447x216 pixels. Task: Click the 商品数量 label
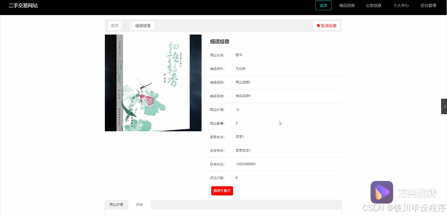tap(217, 124)
